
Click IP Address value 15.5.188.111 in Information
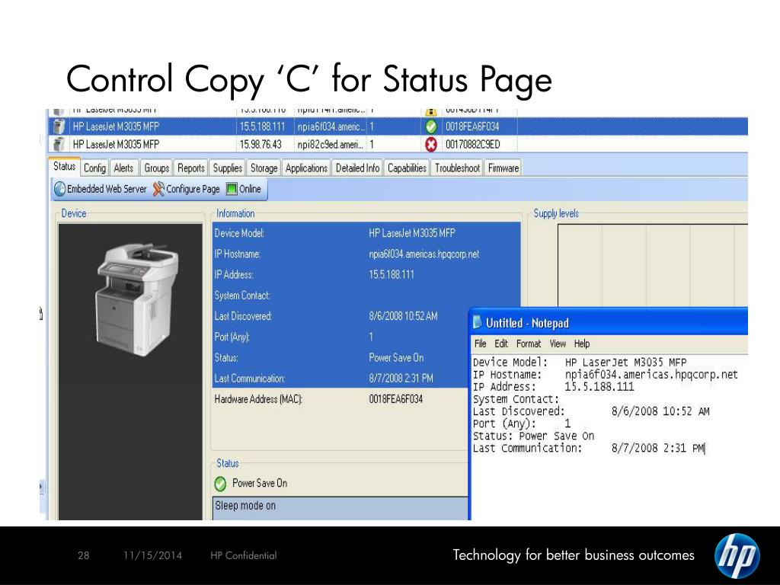tap(391, 274)
